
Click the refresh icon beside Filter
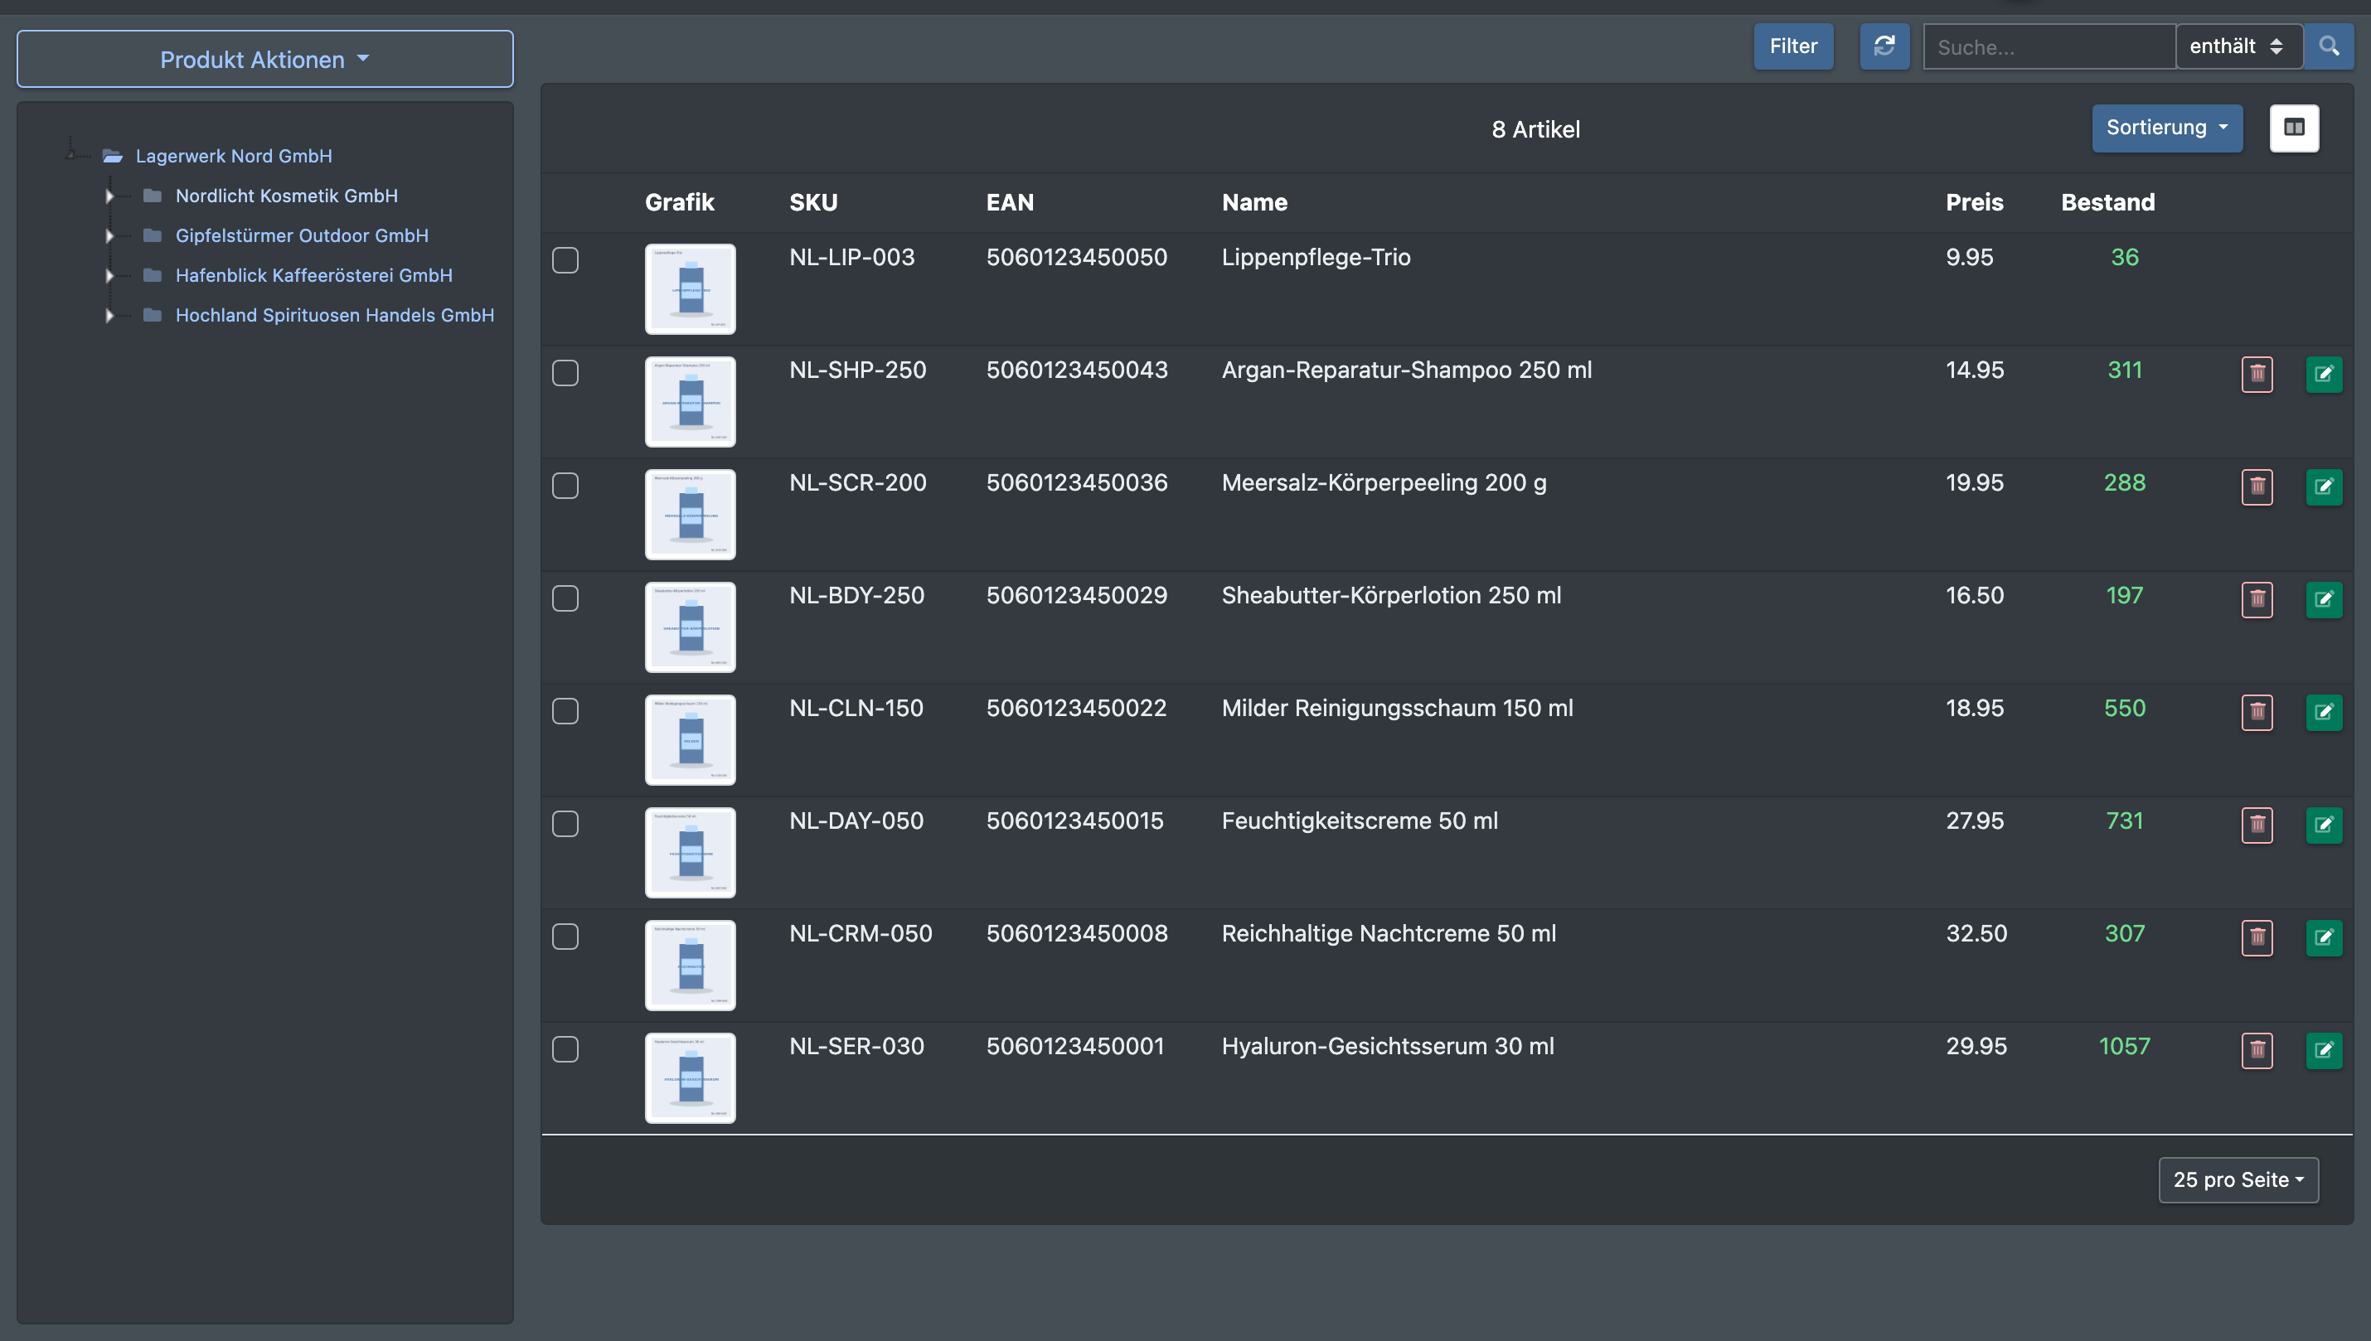tap(1884, 46)
